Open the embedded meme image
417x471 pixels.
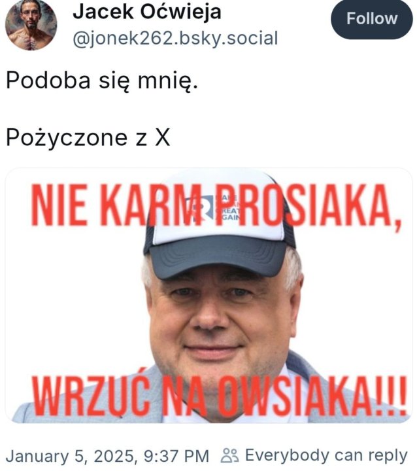coord(209,296)
